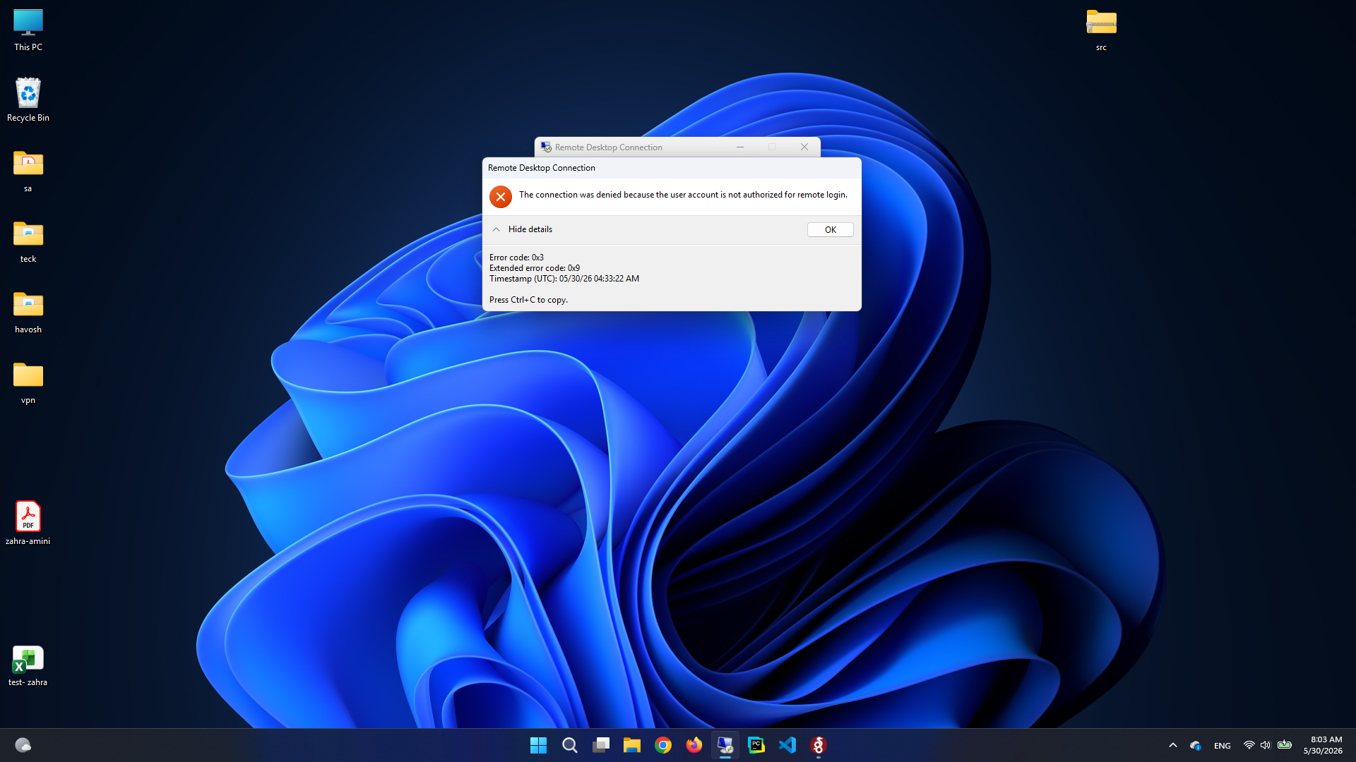Click OK in the Remote Desktop error dialog

[830, 230]
